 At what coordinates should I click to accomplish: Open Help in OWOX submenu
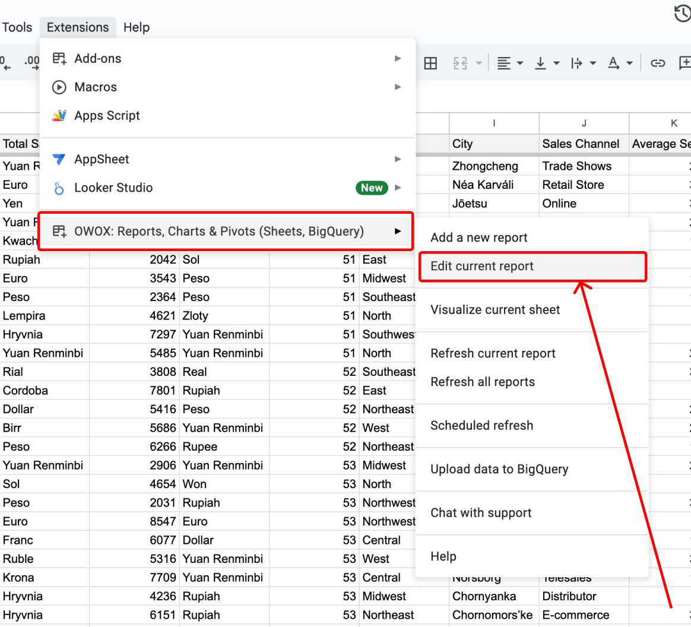click(x=532, y=556)
